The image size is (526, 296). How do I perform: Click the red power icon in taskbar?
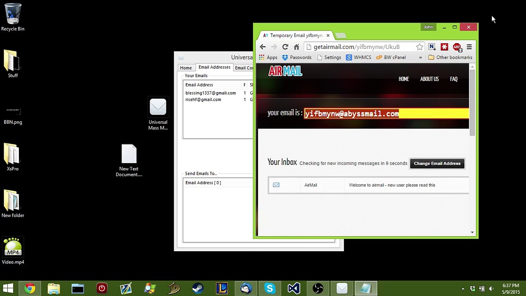(x=102, y=289)
